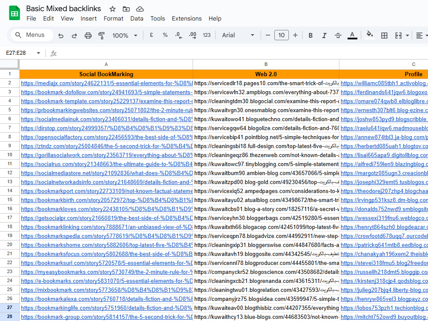Expand merge cells options arrow
428x321 pixels.
(x=407, y=36)
